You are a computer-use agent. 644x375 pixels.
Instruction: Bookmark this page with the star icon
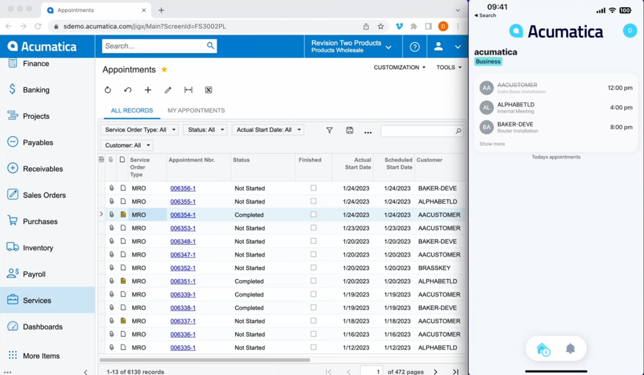click(381, 26)
